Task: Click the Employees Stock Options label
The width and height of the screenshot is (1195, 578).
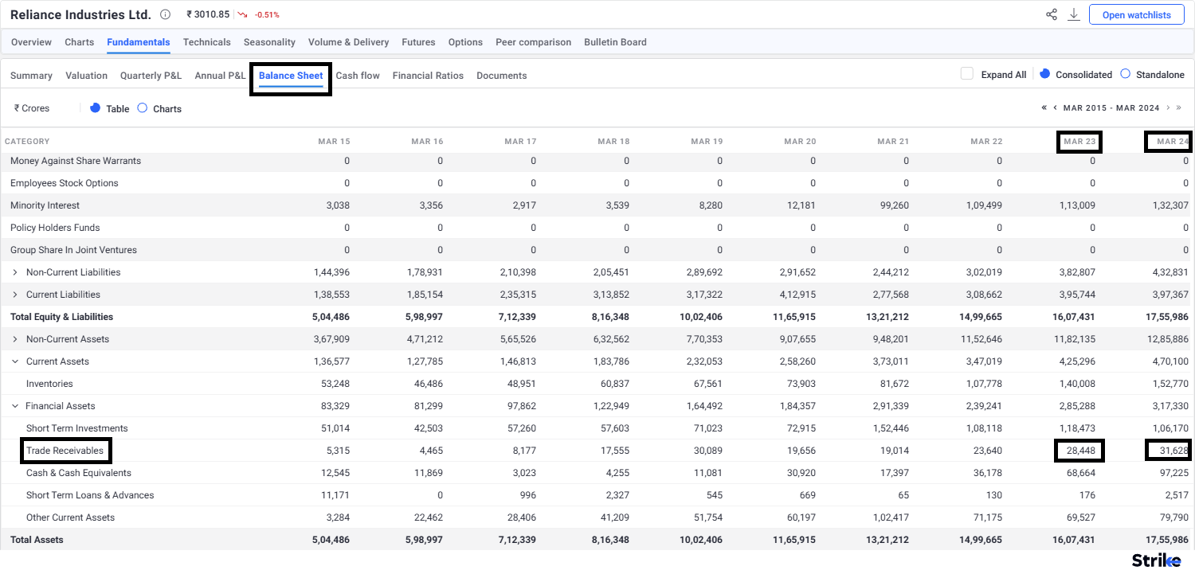Action: point(64,183)
